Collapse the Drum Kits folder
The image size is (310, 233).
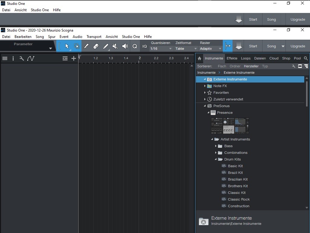(x=216, y=159)
